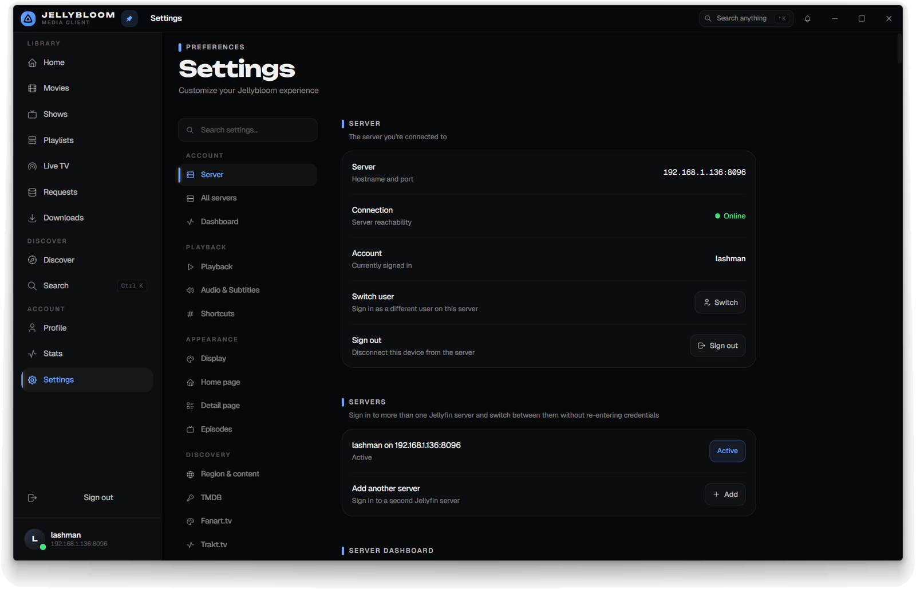Click the Shortcuts hash icon
Screen dimensions: 916x589
tap(190, 314)
